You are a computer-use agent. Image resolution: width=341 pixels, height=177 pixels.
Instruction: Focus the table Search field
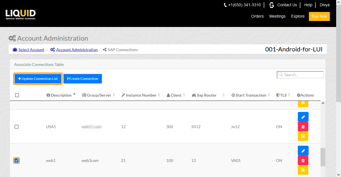(x=300, y=74)
